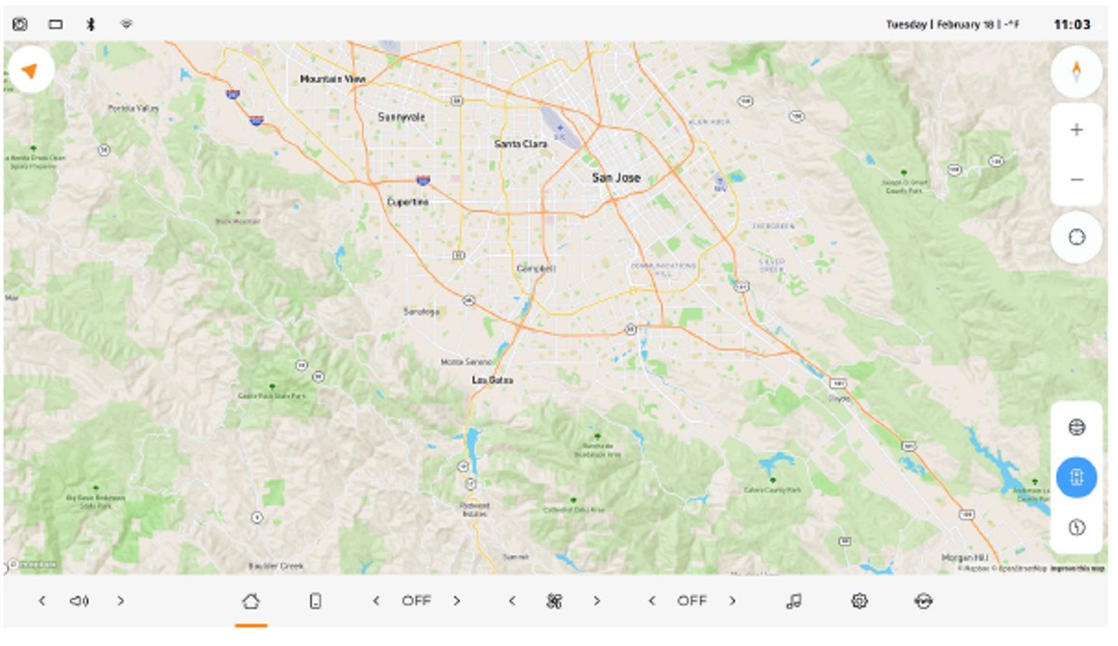Toggle the charging stations layer button
The height and width of the screenshot is (646, 1118).
pyautogui.click(x=1076, y=527)
